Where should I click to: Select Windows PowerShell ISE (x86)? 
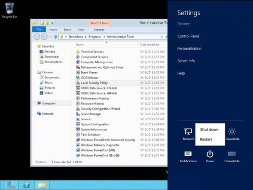coord(98,156)
